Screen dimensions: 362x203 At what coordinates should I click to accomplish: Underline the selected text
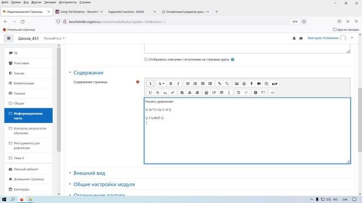[x=150, y=92]
